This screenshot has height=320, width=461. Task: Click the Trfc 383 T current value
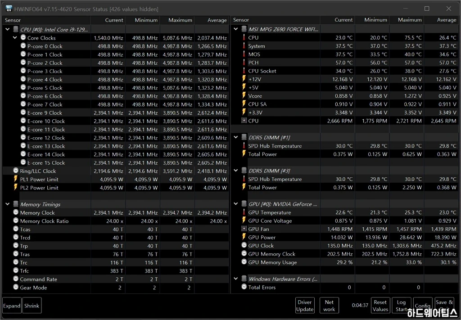pyautogui.click(x=117, y=271)
